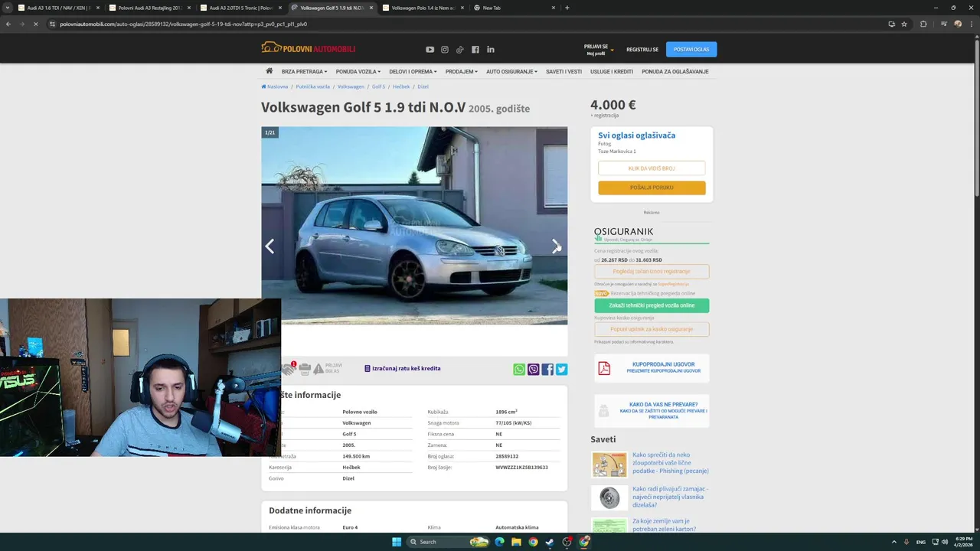Open Windows Start menu
The height and width of the screenshot is (551, 980).
coord(397,542)
